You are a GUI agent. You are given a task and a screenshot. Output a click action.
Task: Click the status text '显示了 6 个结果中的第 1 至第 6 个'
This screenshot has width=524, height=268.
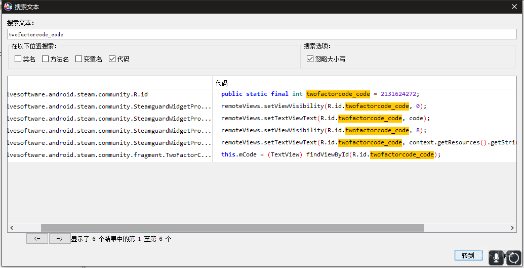pos(122,239)
